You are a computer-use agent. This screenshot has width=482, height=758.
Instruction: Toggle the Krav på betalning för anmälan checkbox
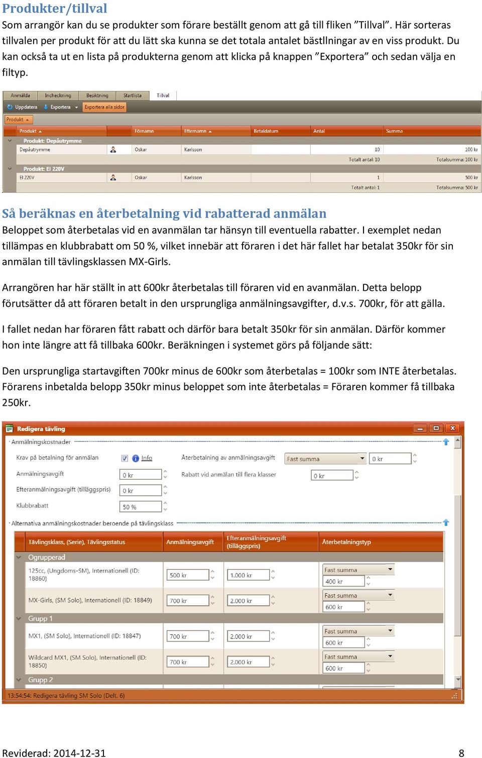pyautogui.click(x=125, y=458)
